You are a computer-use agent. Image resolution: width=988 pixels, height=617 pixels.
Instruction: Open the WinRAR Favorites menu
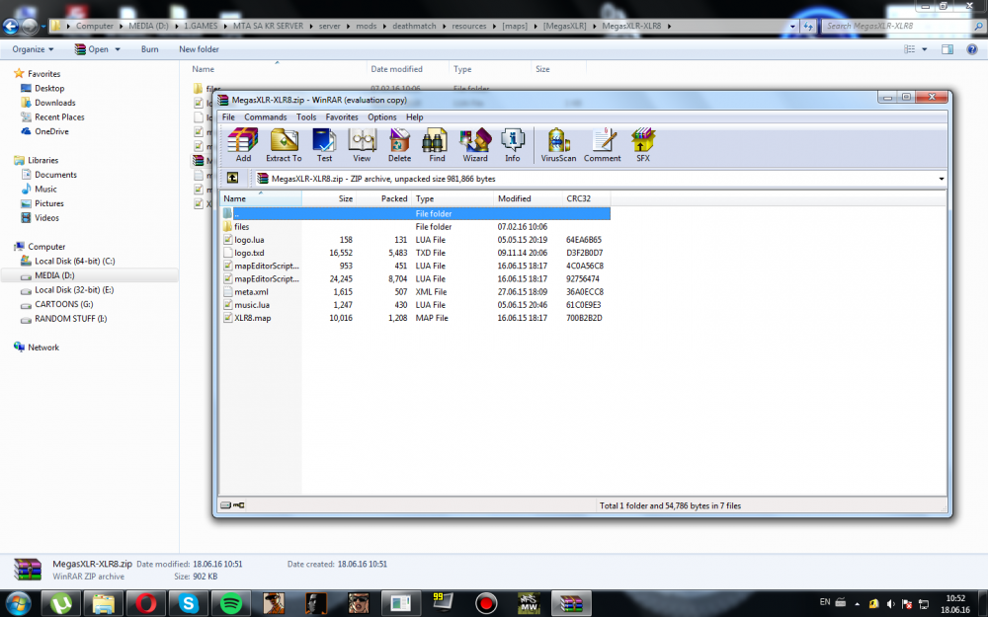[342, 117]
